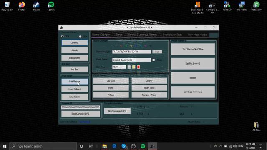
Task: Click the Eat My 8===D button
Action: click(193, 64)
